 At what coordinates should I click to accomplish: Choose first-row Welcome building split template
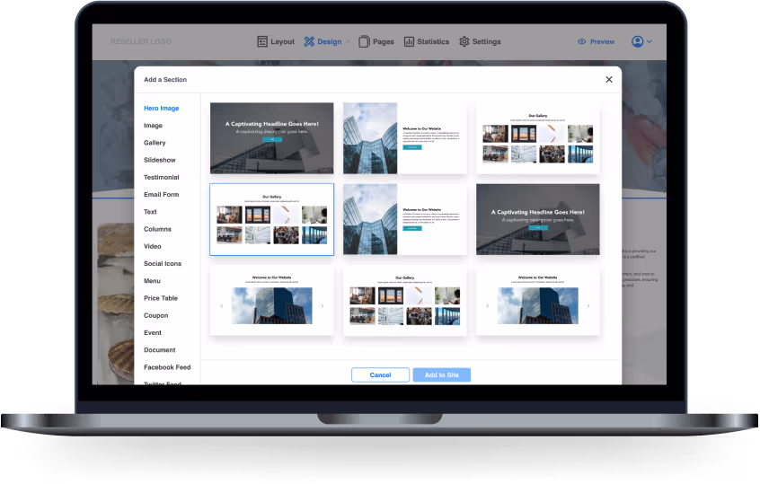click(405, 138)
